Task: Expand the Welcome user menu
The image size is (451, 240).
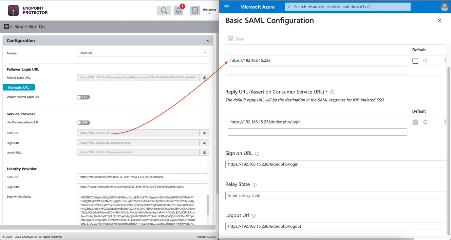Action: [x=209, y=11]
